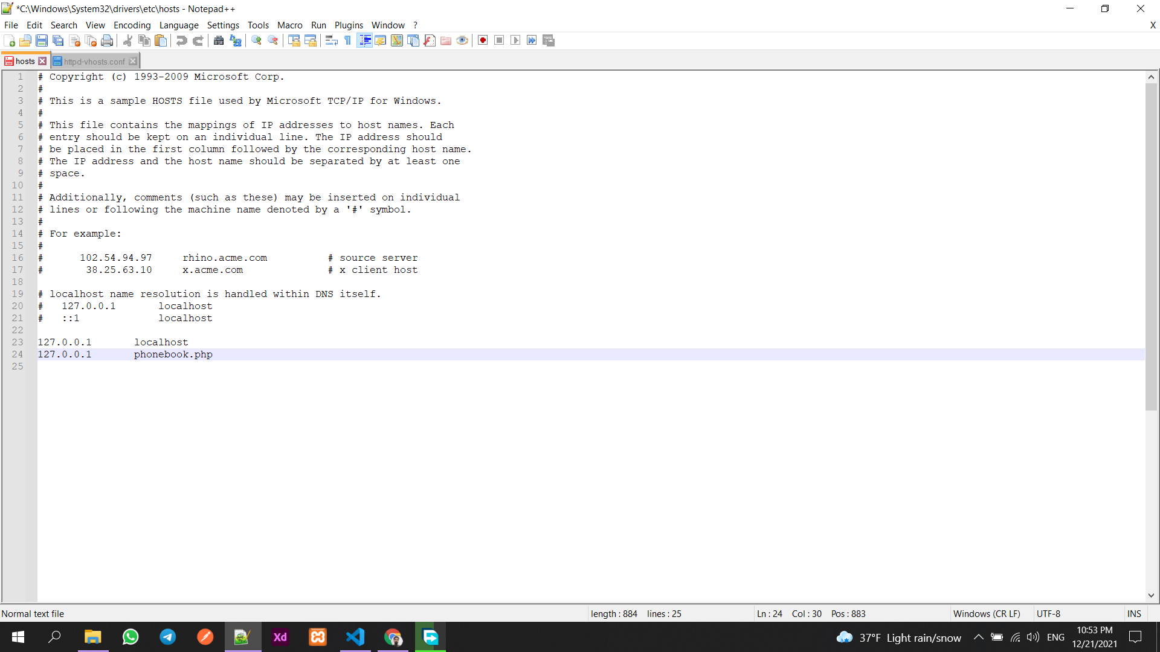Click the scrollbar down arrow
This screenshot has width=1160, height=652.
(x=1151, y=595)
